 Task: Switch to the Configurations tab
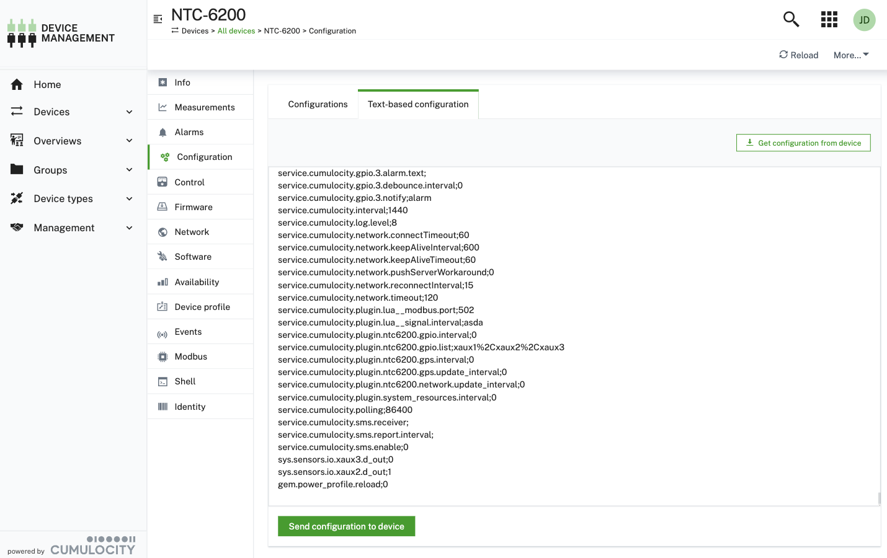click(x=318, y=104)
